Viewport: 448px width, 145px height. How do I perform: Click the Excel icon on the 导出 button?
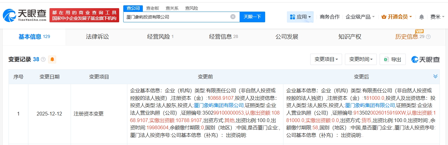click(x=386, y=59)
